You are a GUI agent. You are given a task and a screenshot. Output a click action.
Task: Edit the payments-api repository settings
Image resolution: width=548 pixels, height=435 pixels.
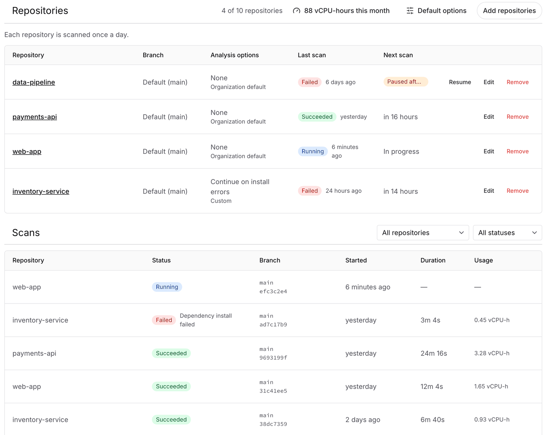[x=489, y=117]
